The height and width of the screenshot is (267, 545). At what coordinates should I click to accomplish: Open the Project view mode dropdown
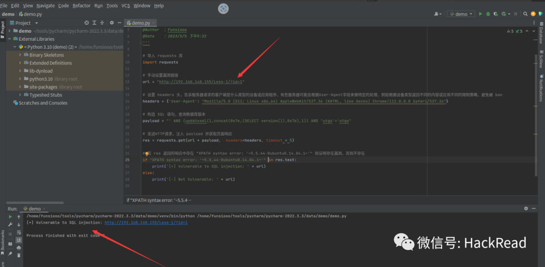click(24, 23)
